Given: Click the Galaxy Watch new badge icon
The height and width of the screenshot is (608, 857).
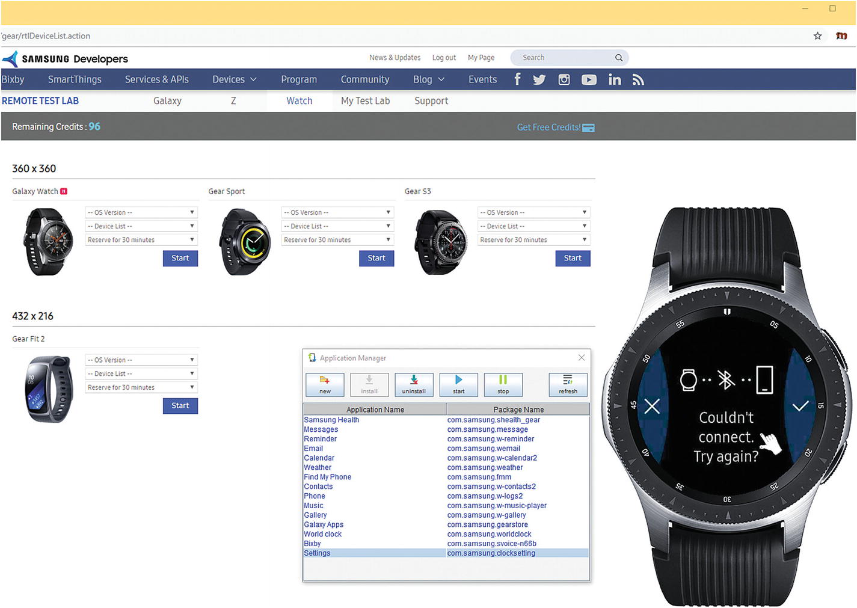Looking at the screenshot, I should (64, 191).
